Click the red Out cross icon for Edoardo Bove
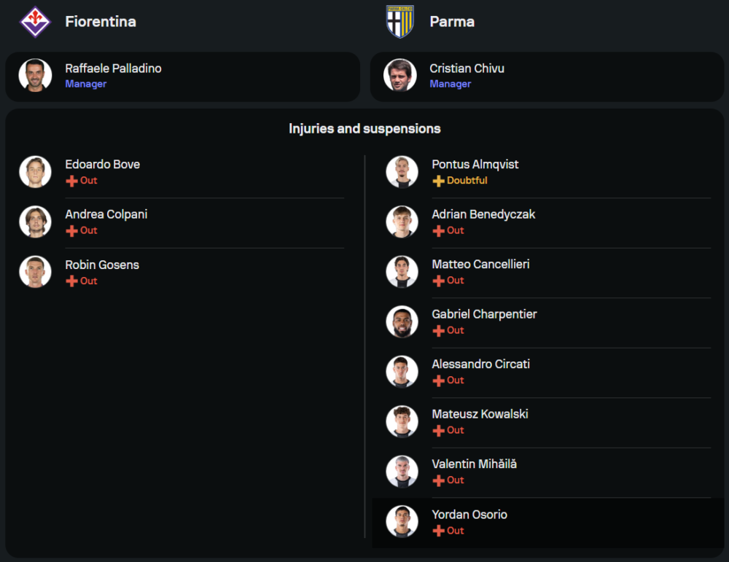 pyautogui.click(x=71, y=181)
